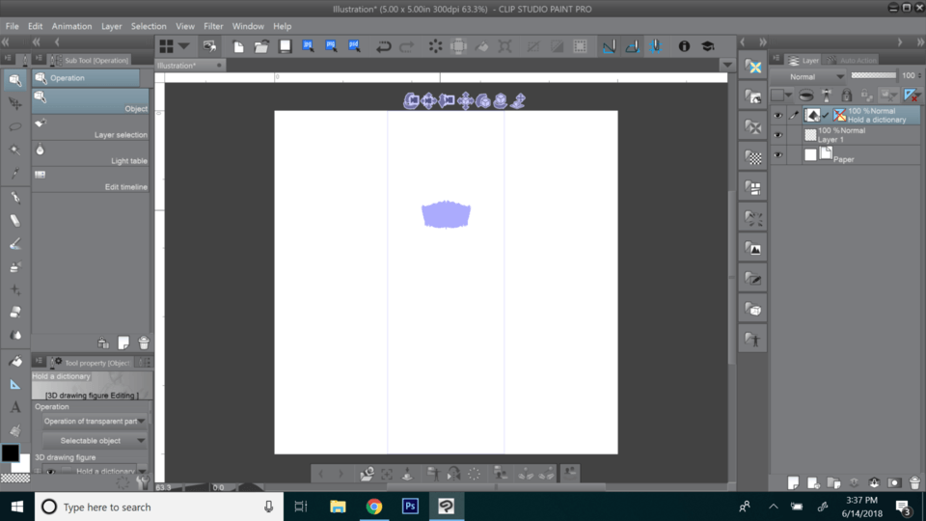The height and width of the screenshot is (521, 926).
Task: Click the Undo arrow icon
Action: 383,46
